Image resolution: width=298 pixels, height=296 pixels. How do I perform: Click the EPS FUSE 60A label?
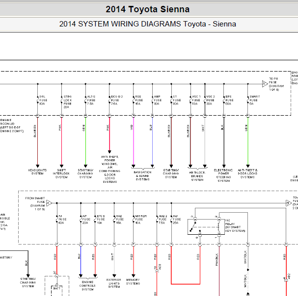(x=229, y=100)
